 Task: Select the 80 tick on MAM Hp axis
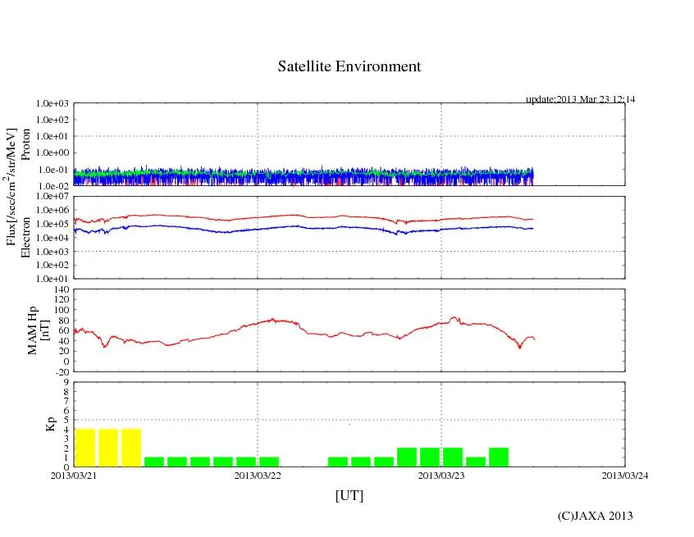(x=64, y=321)
